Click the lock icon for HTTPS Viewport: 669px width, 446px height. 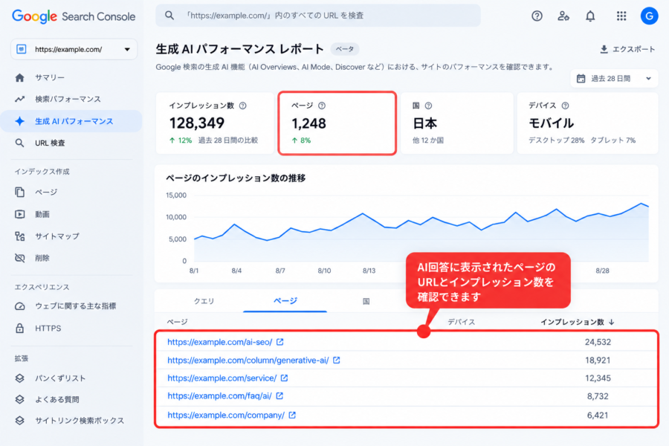19,329
